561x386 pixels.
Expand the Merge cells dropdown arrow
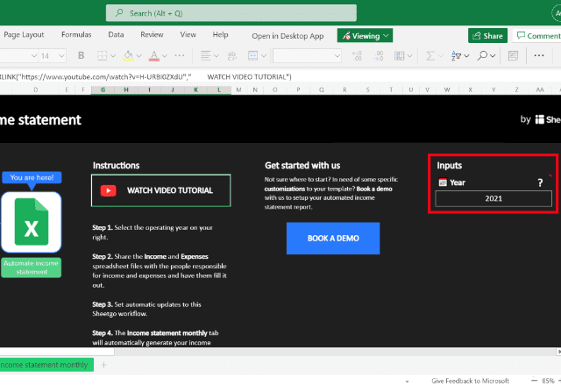pyautogui.click(x=264, y=56)
